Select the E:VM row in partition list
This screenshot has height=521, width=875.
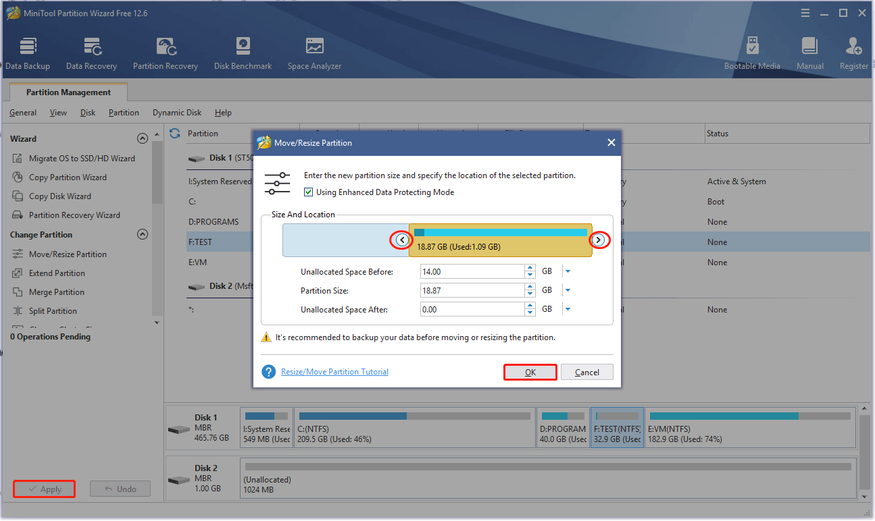coord(528,263)
